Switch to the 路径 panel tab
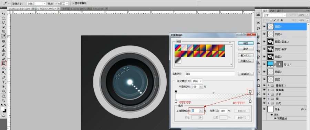This screenshot has height=130, width=310. click(x=279, y=11)
